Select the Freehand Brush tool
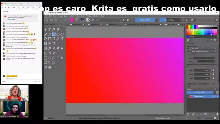 tap(45, 34)
